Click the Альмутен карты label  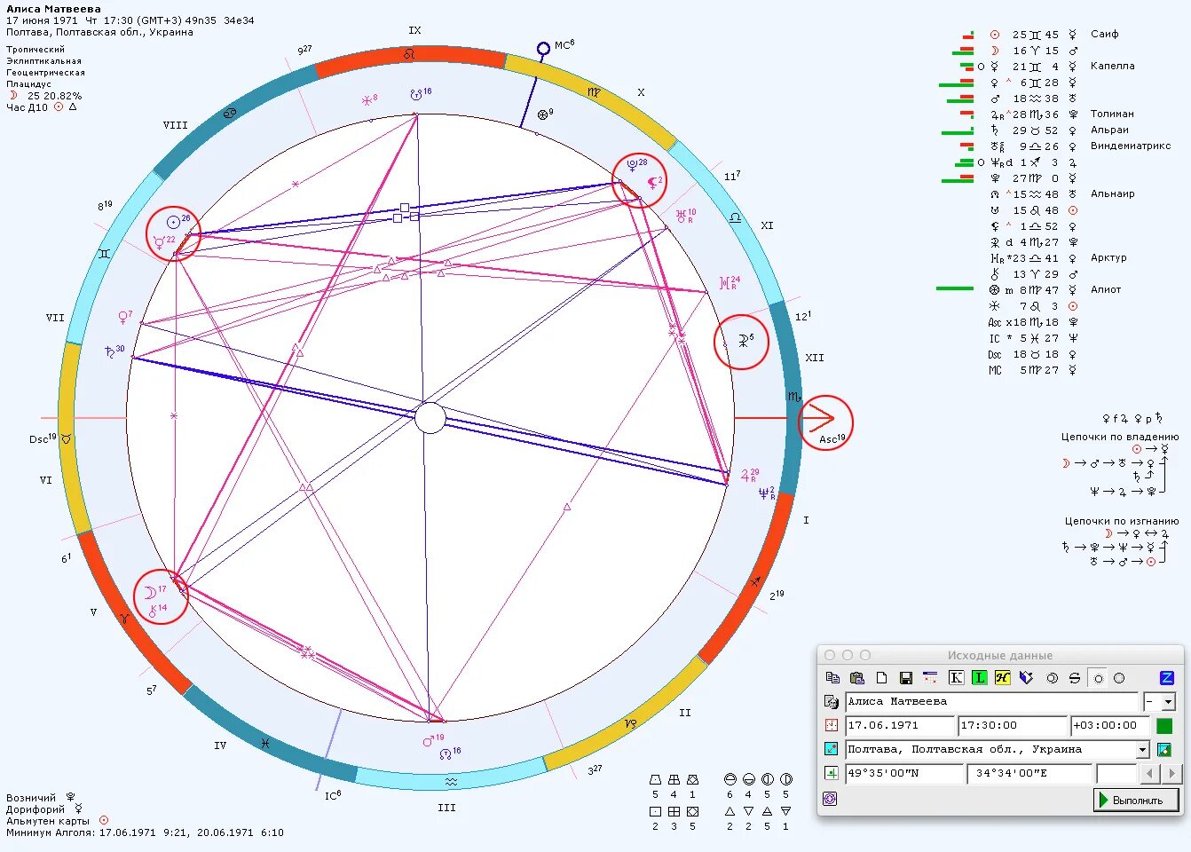click(x=48, y=821)
